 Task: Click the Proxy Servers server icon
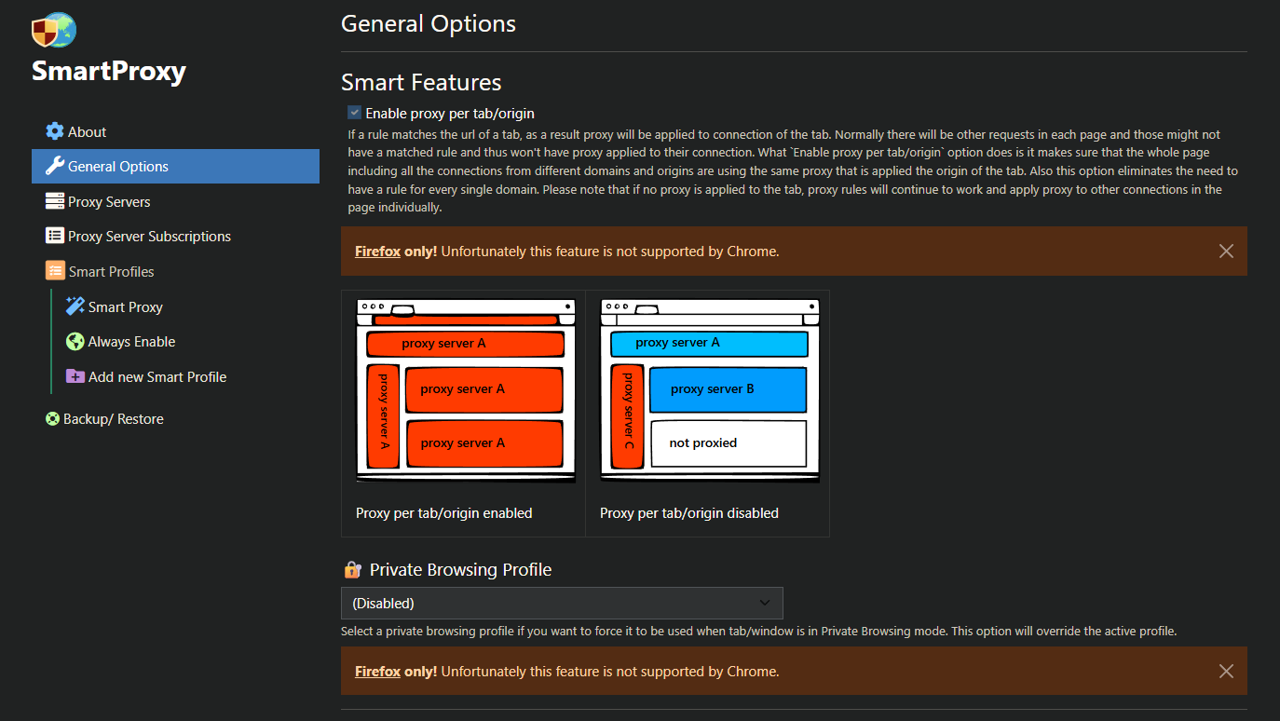55,201
